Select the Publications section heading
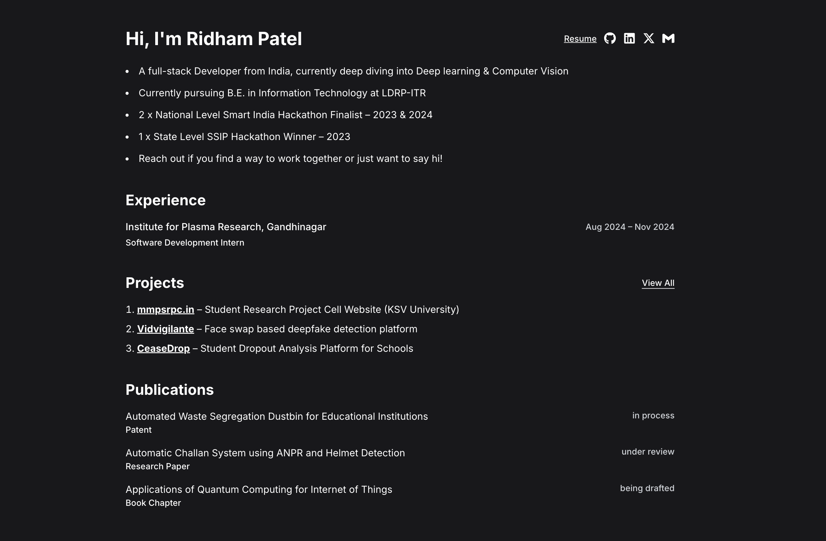 (x=170, y=389)
